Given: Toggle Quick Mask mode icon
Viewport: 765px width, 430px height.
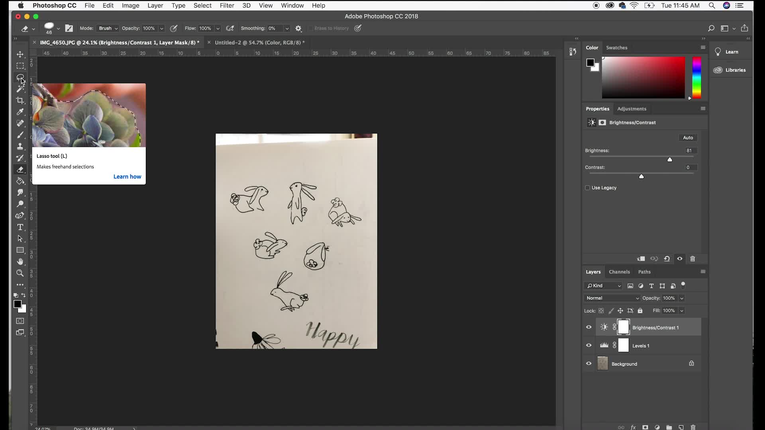Looking at the screenshot, I should (20, 321).
